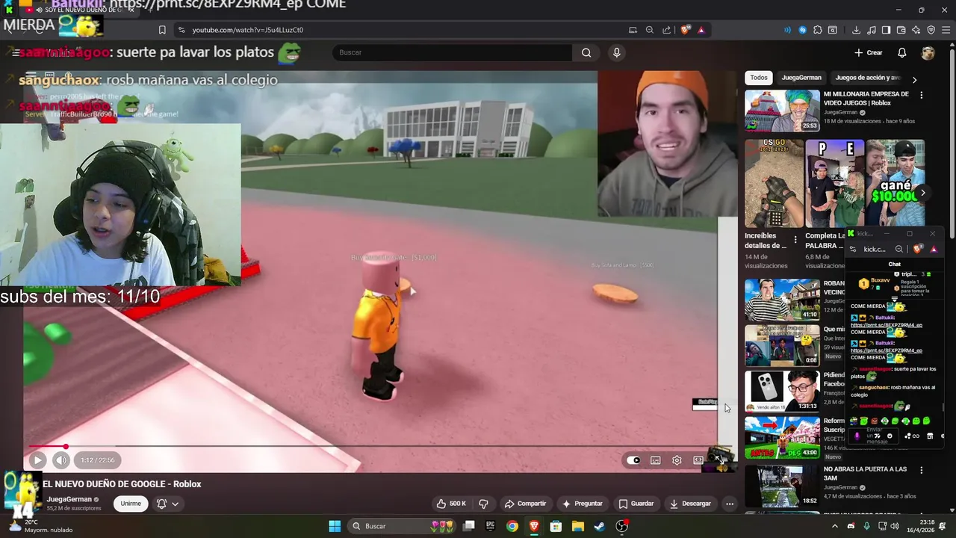Open the browser extensions puzzle icon
The width and height of the screenshot is (956, 538).
[818, 30]
